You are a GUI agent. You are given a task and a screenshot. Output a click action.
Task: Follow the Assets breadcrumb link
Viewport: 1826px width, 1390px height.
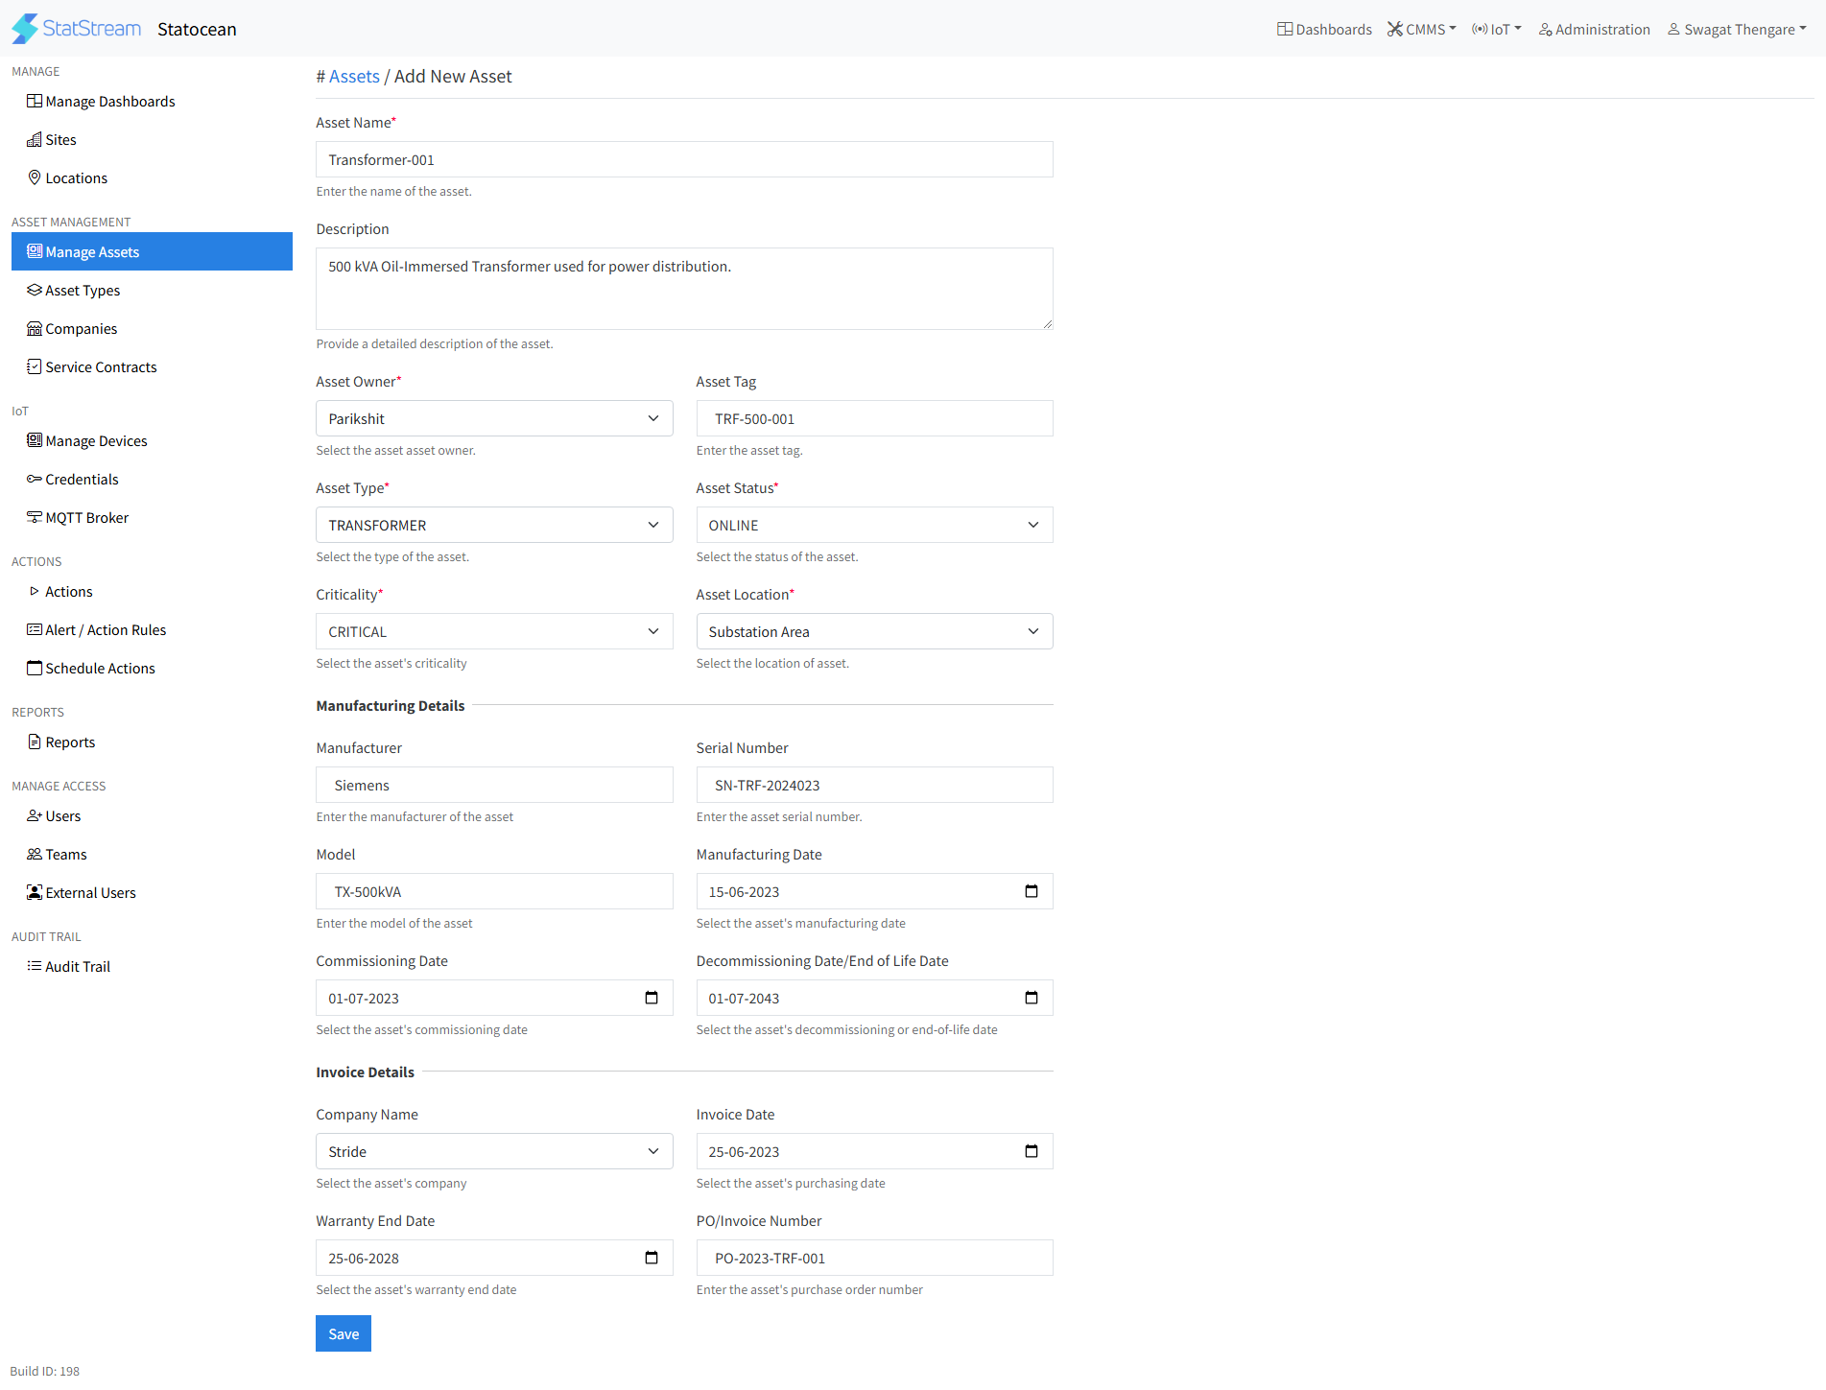click(x=354, y=77)
